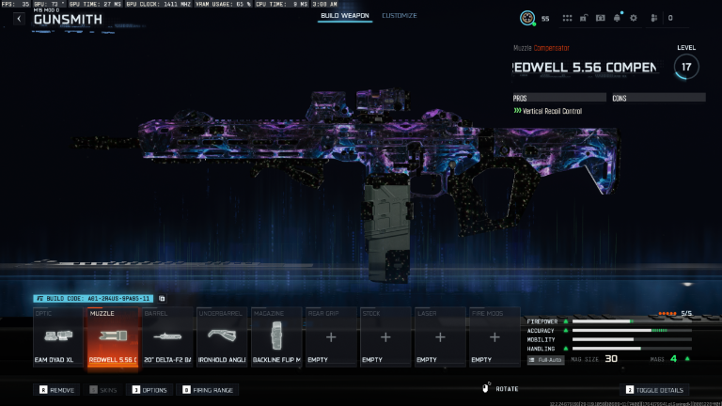Switch to the Build Weapon tab

click(x=345, y=16)
